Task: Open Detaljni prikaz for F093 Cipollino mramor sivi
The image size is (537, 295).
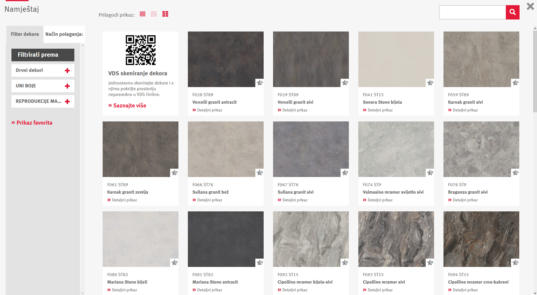Action: (x=378, y=290)
